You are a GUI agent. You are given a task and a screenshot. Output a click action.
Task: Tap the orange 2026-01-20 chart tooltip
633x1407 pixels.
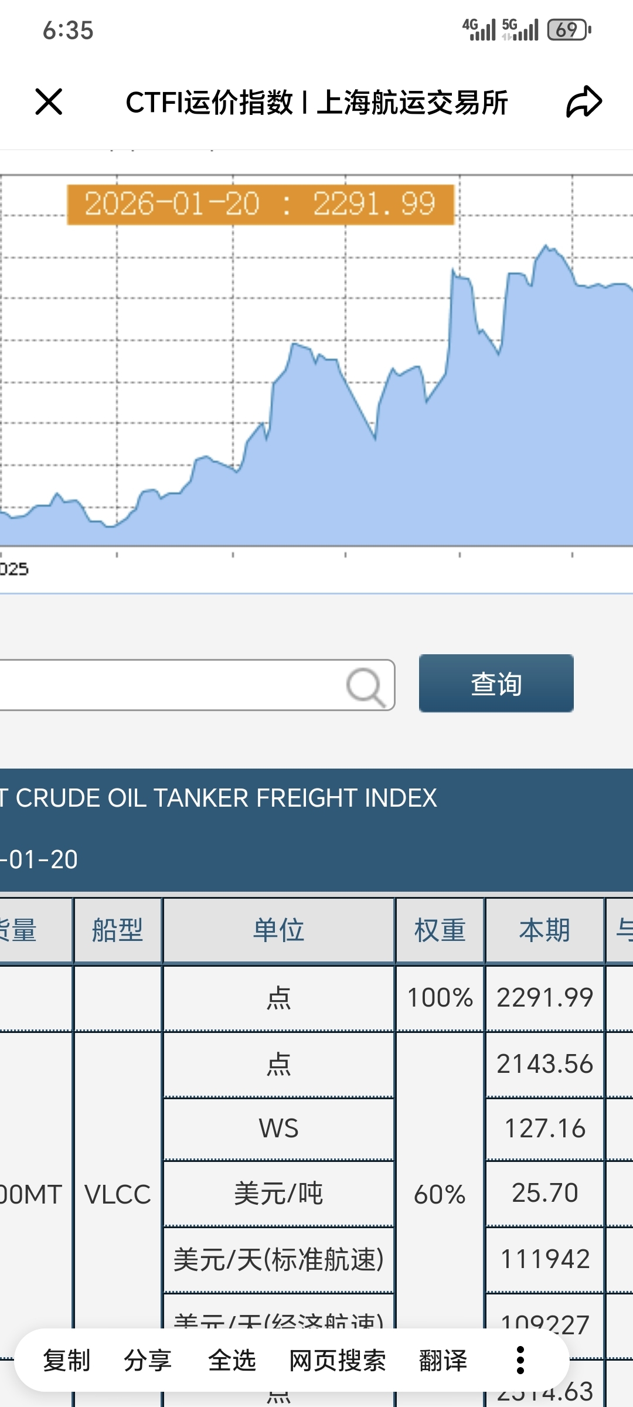[x=260, y=204]
